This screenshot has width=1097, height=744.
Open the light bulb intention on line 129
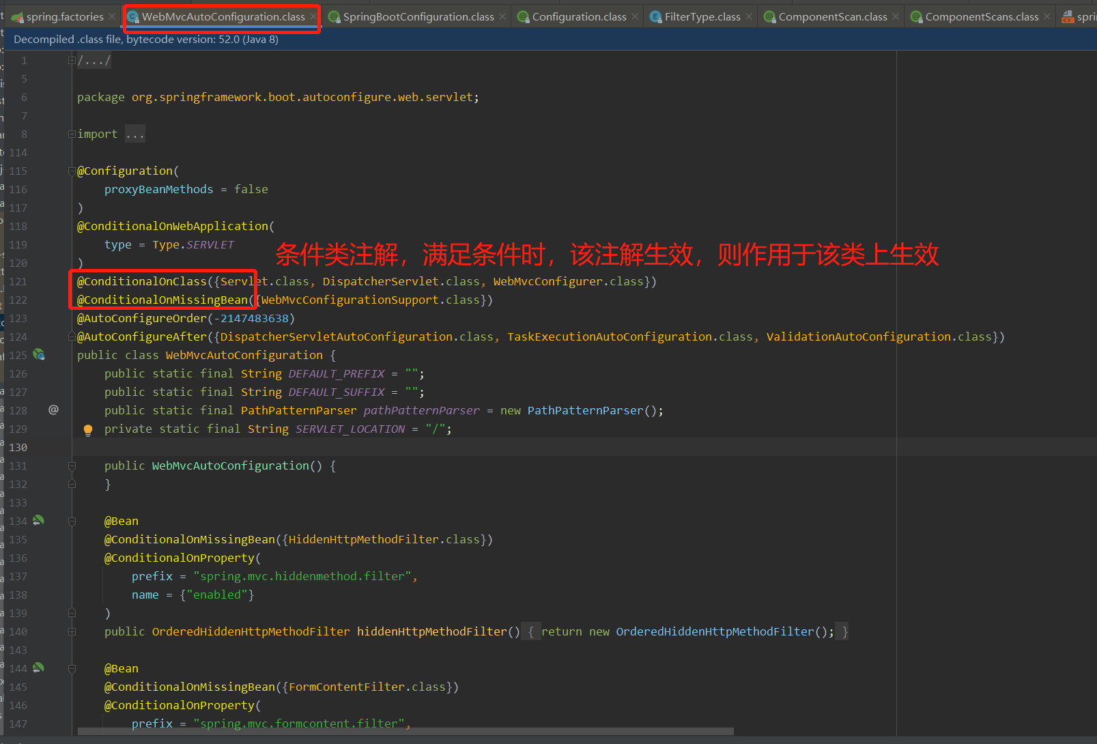tap(88, 429)
